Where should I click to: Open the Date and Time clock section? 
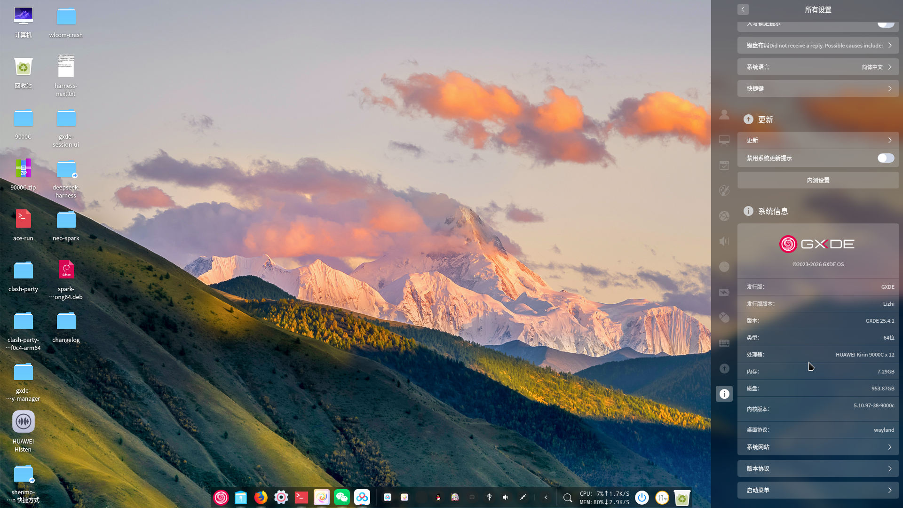tap(724, 267)
